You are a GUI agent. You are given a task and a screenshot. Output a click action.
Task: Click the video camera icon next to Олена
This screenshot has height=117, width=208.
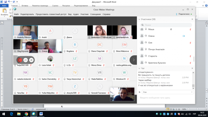point(184,36)
